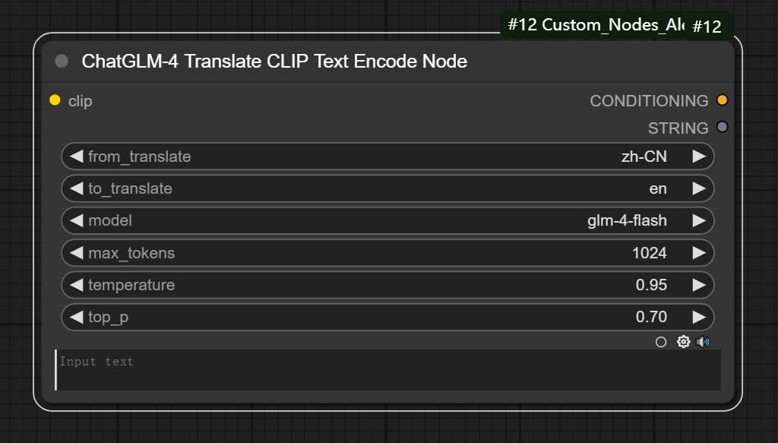Switch from_translate to previous language option
The height and width of the screenshot is (443, 778).
pyautogui.click(x=76, y=157)
